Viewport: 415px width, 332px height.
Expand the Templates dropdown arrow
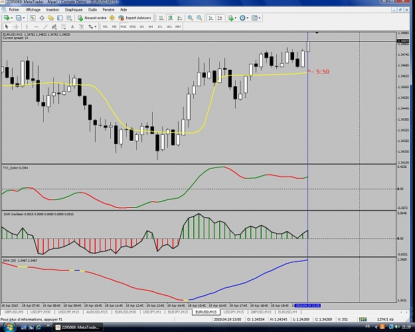pyautogui.click(x=260, y=18)
